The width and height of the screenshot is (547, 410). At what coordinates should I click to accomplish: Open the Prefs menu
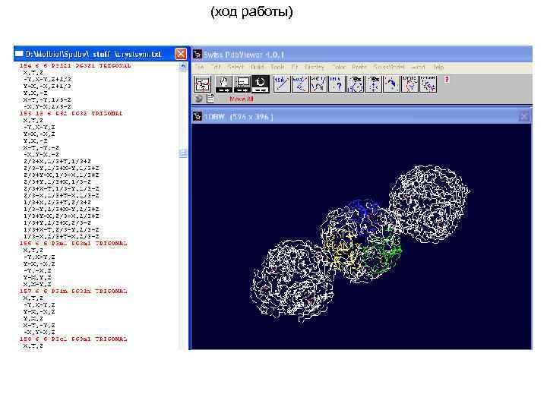[359, 67]
